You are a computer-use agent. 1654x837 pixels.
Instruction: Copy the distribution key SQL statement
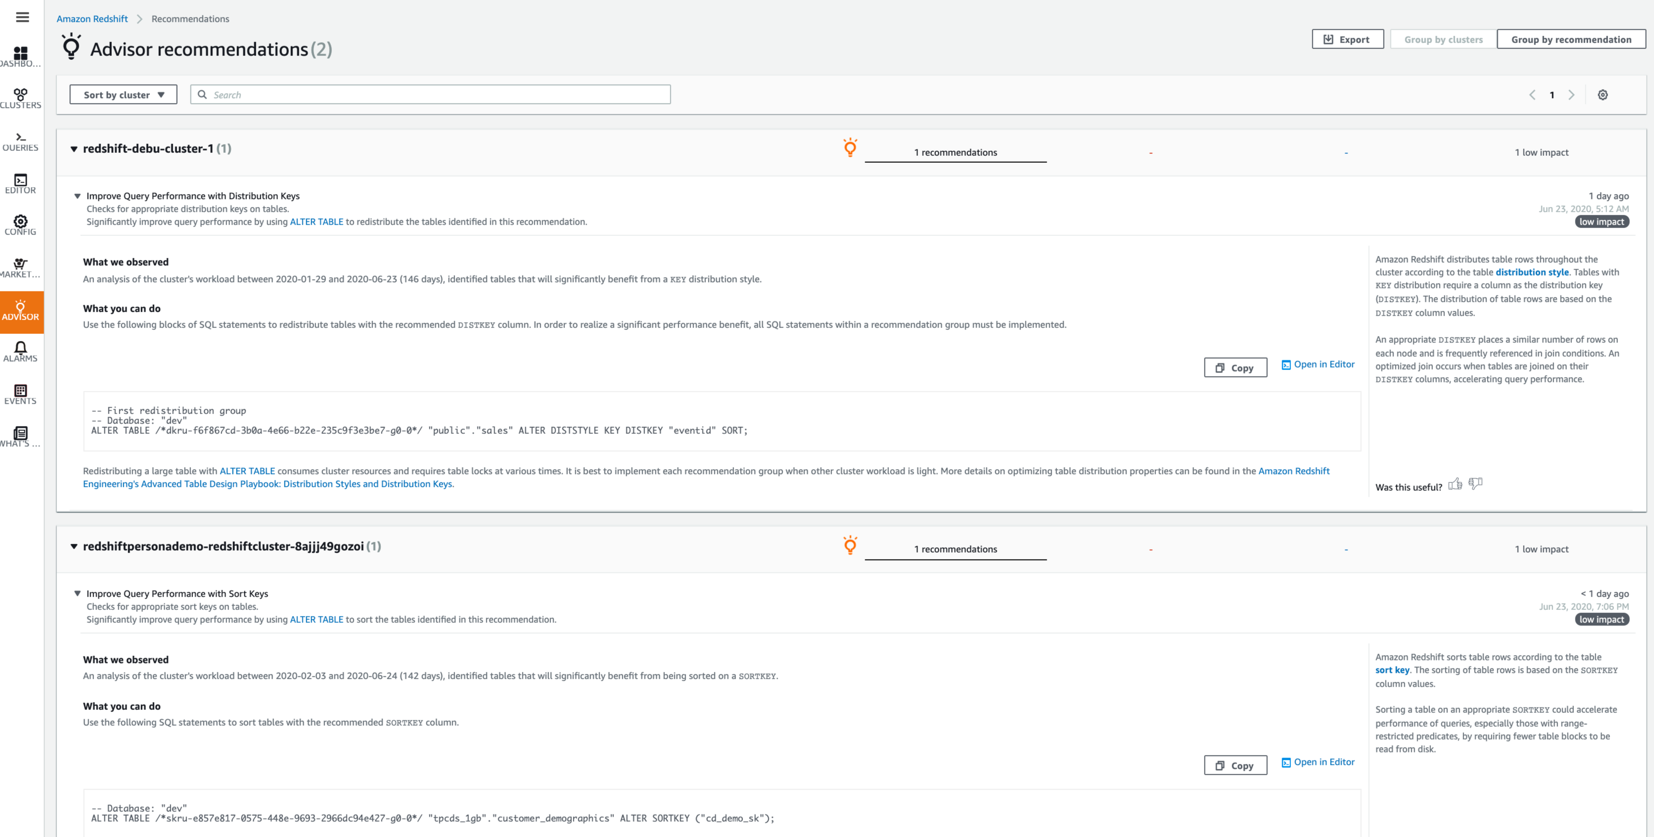(1235, 368)
